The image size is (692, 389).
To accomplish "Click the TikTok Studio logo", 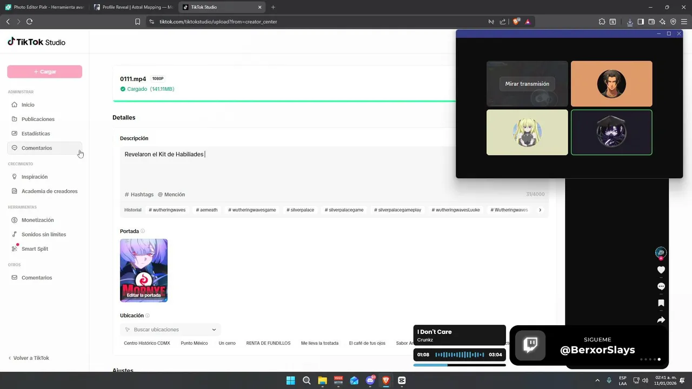I will pos(36,42).
